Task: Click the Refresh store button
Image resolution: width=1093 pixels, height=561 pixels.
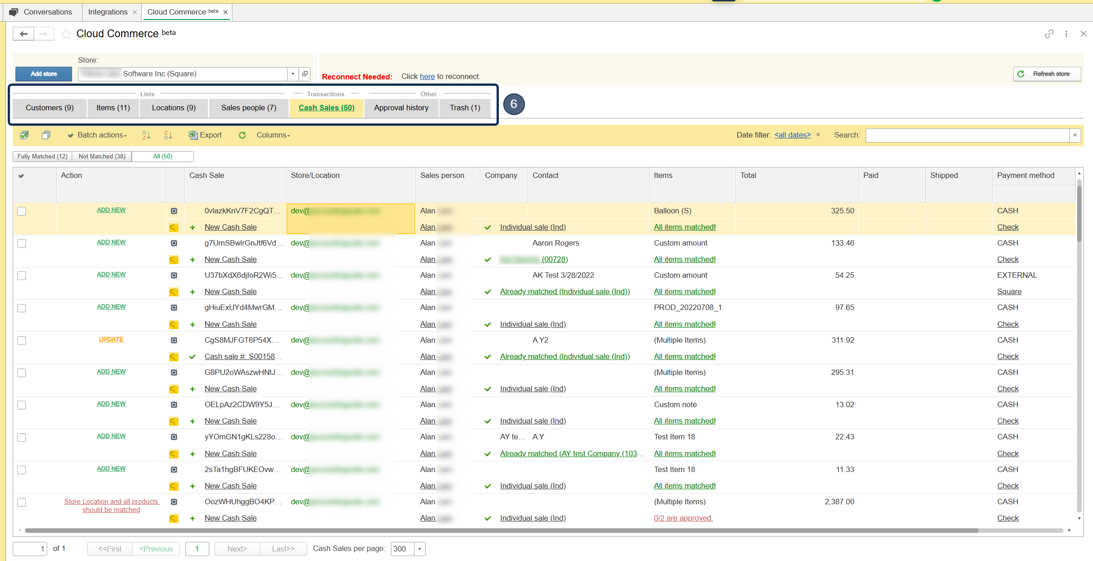Action: (x=1046, y=74)
